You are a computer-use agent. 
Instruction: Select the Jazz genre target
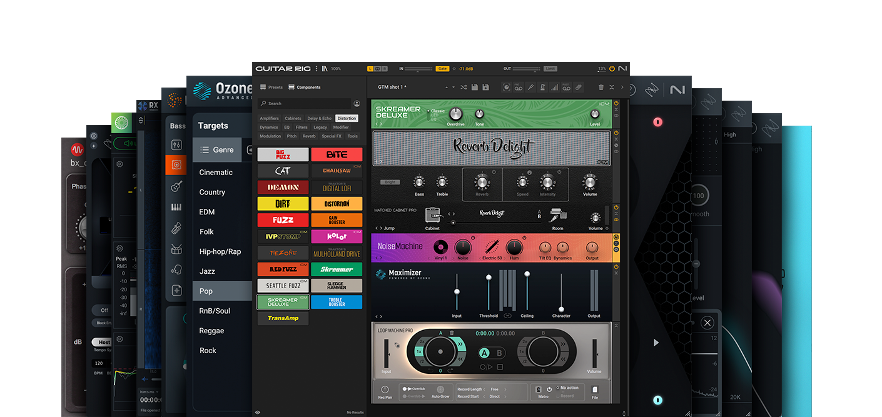(207, 271)
